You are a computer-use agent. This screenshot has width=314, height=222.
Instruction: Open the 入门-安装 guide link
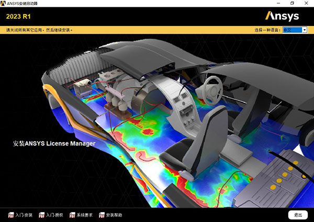(24, 215)
